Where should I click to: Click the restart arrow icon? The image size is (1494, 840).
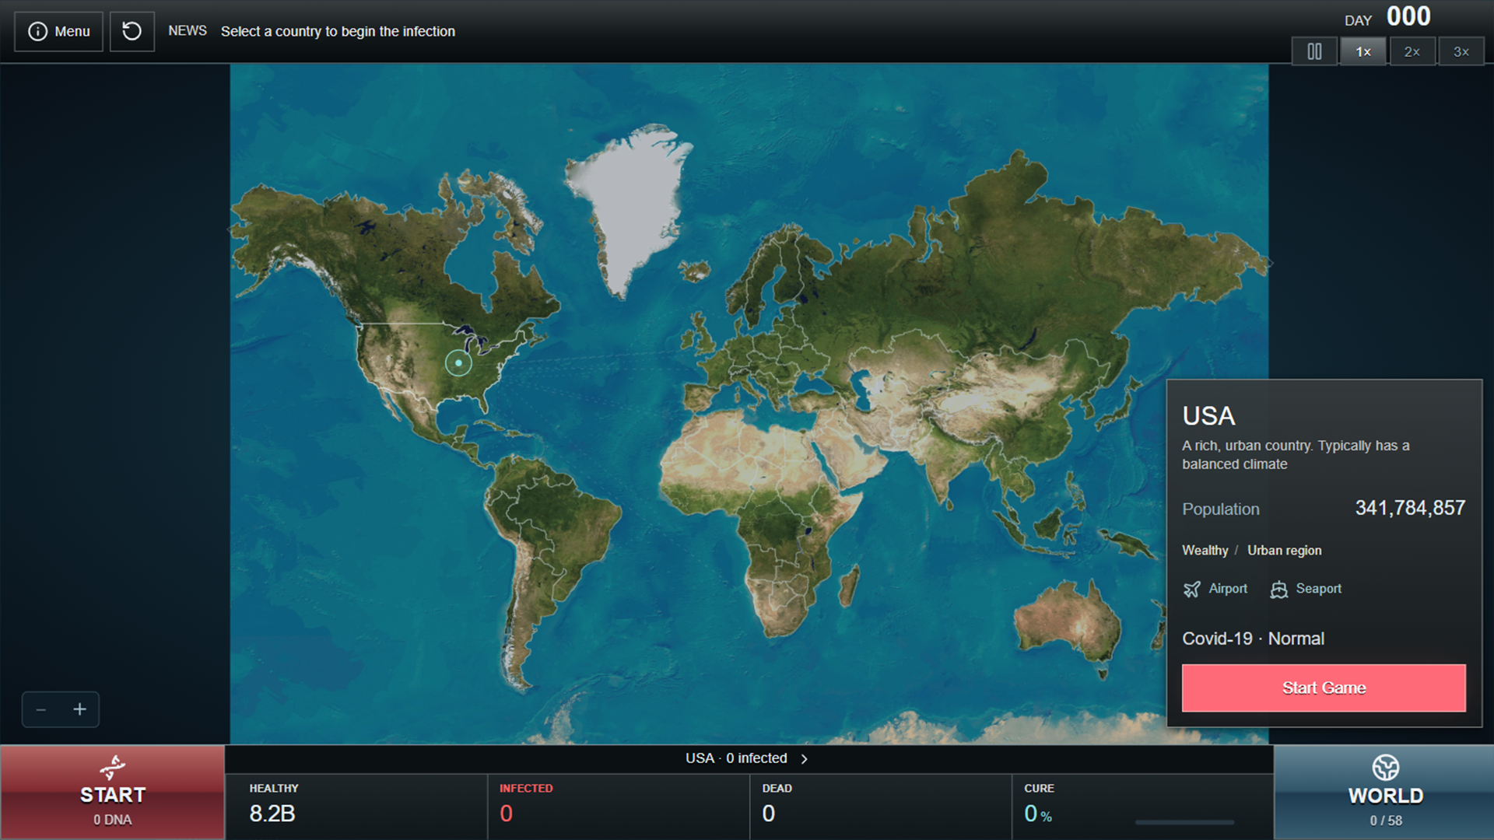(132, 31)
